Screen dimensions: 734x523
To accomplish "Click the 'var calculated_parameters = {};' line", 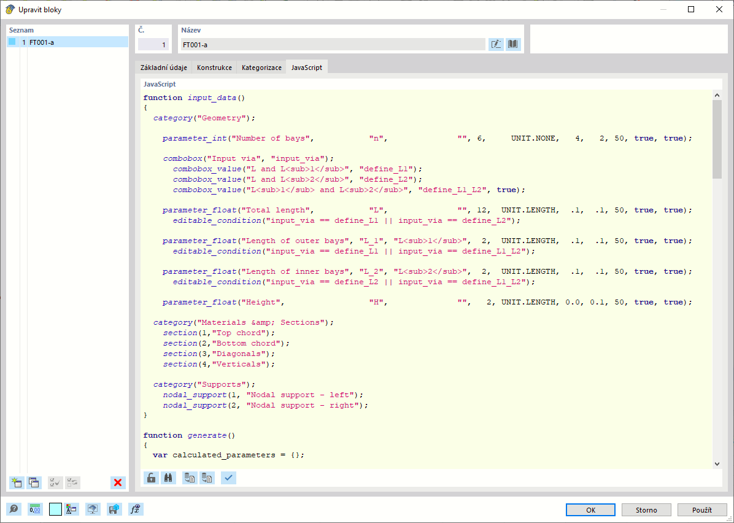I will coord(228,455).
